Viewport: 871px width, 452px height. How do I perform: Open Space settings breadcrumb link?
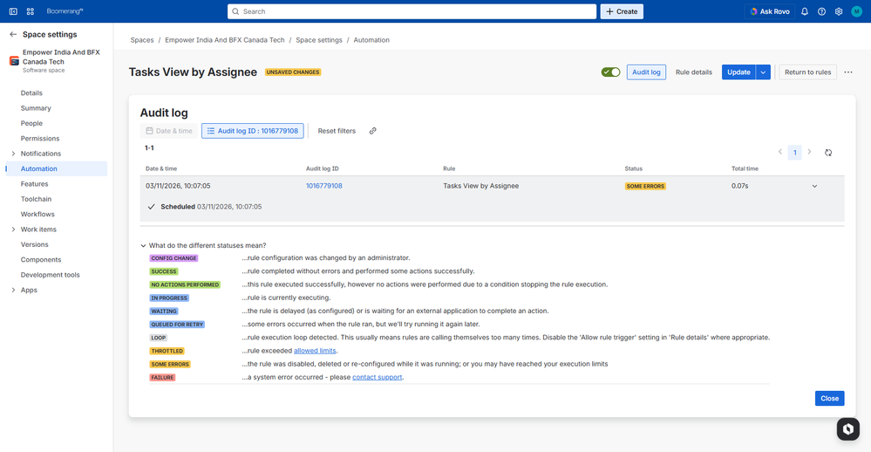click(319, 40)
